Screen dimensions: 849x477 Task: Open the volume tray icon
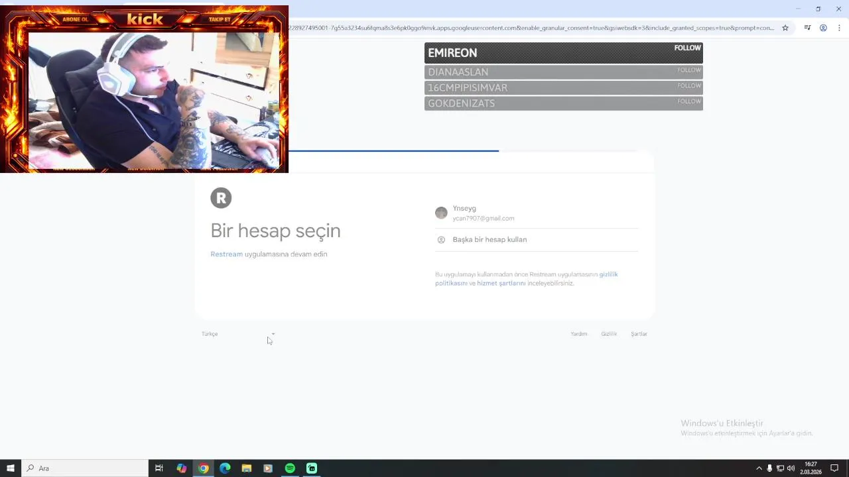791,468
